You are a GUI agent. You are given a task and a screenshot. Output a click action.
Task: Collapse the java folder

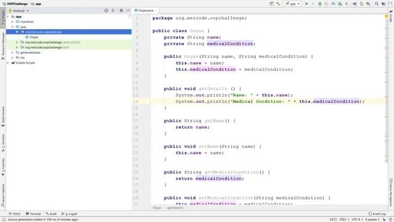tap(12, 27)
